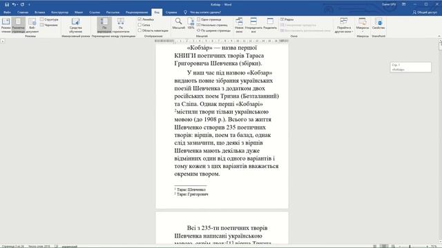The height and width of the screenshot is (248, 442).
Task: Click the tab selector left of ruler
Action: click(3, 41)
